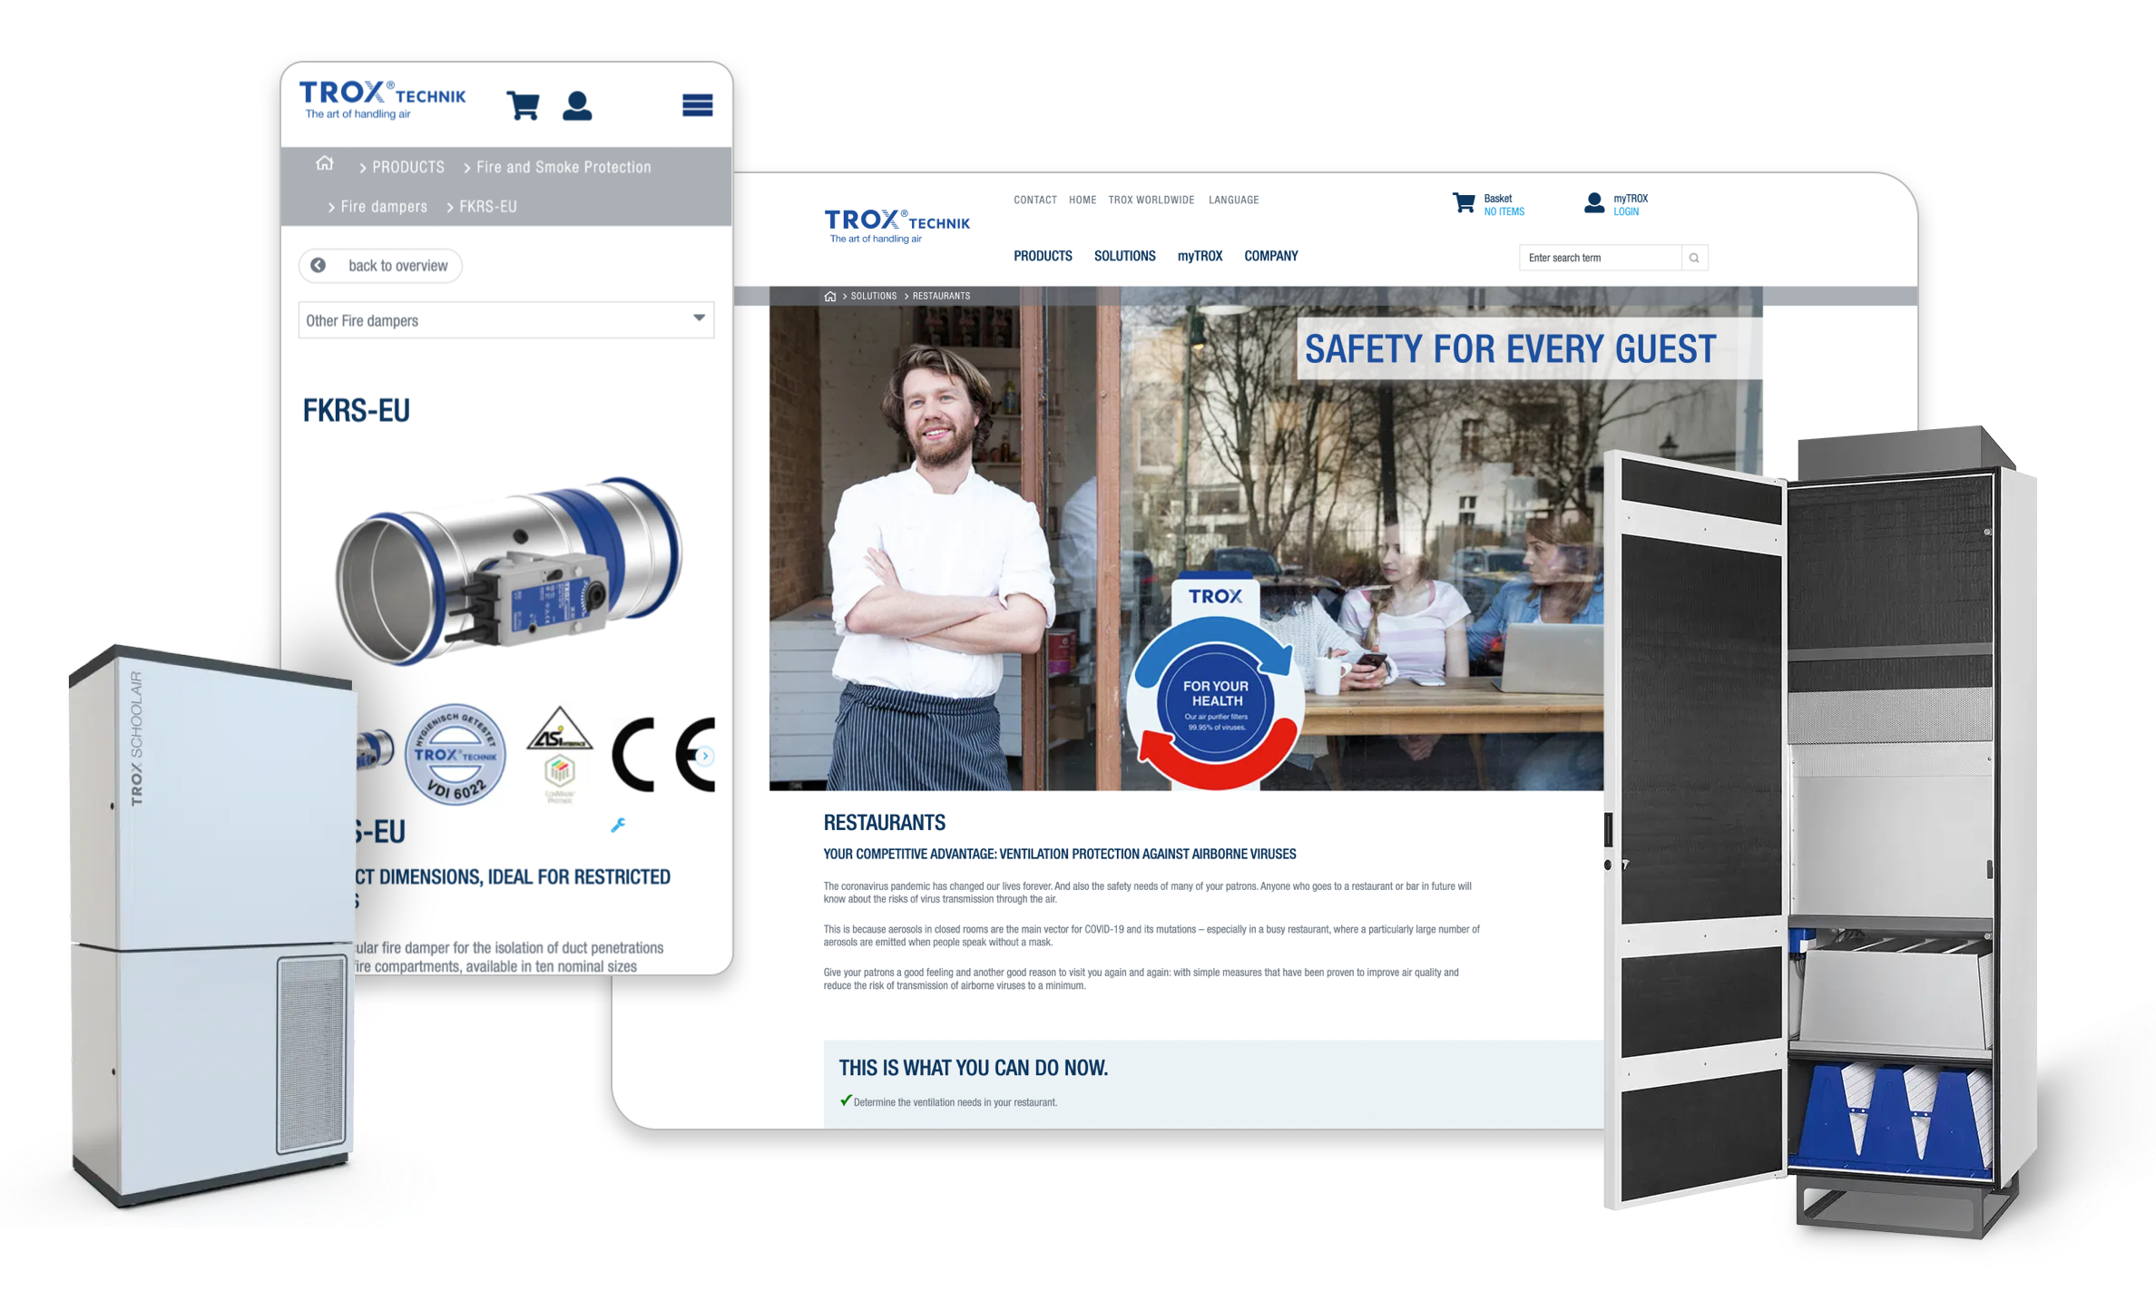This screenshot has width=2156, height=1301.
Task: Click the home icon in the desktop breadcrumb
Action: click(830, 297)
